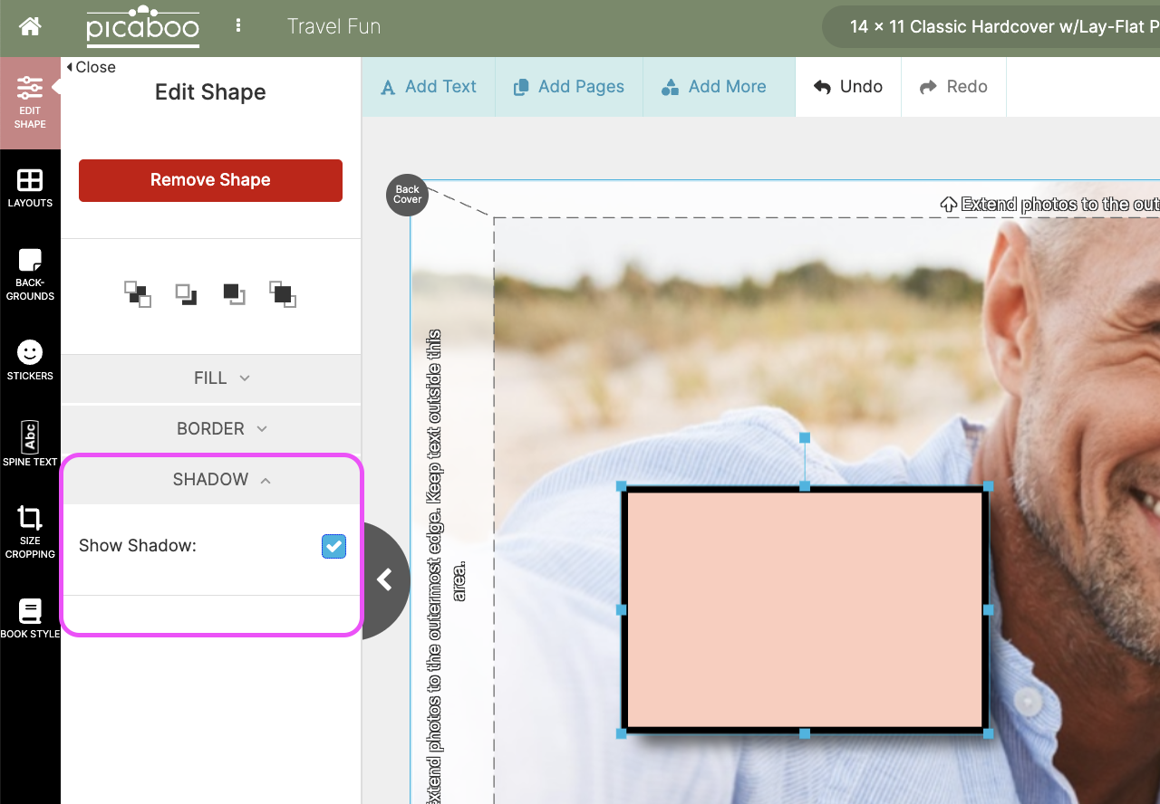Open the Stickers panel

coord(30,360)
